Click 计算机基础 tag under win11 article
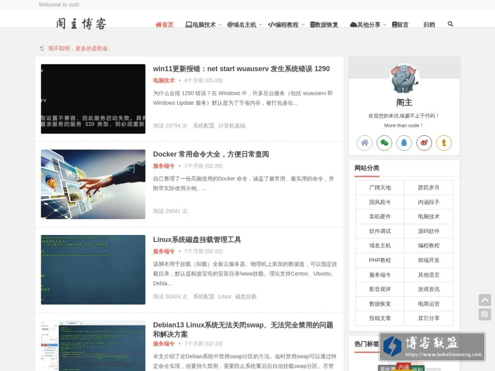Image resolution: width=495 pixels, height=371 pixels. click(232, 126)
